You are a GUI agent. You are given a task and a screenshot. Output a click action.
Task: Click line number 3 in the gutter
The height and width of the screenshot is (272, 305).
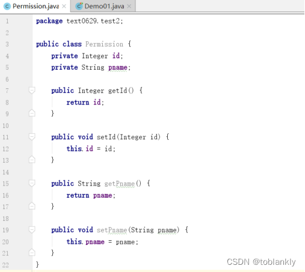(7, 44)
